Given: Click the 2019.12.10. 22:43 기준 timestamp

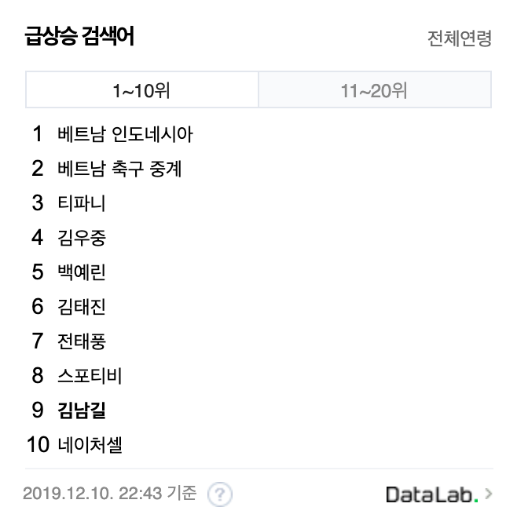Looking at the screenshot, I should pos(109,494).
